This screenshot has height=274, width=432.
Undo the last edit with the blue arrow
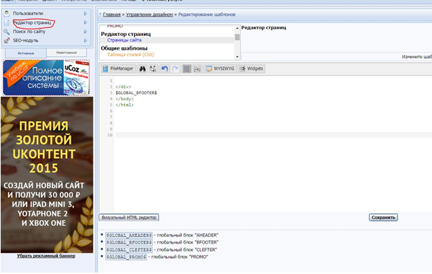tap(165, 68)
